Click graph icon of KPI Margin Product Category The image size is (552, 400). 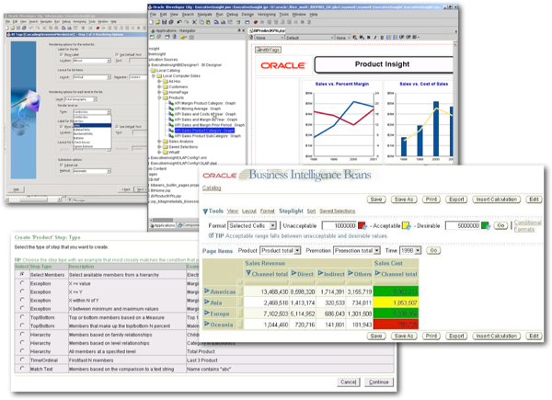point(171,103)
